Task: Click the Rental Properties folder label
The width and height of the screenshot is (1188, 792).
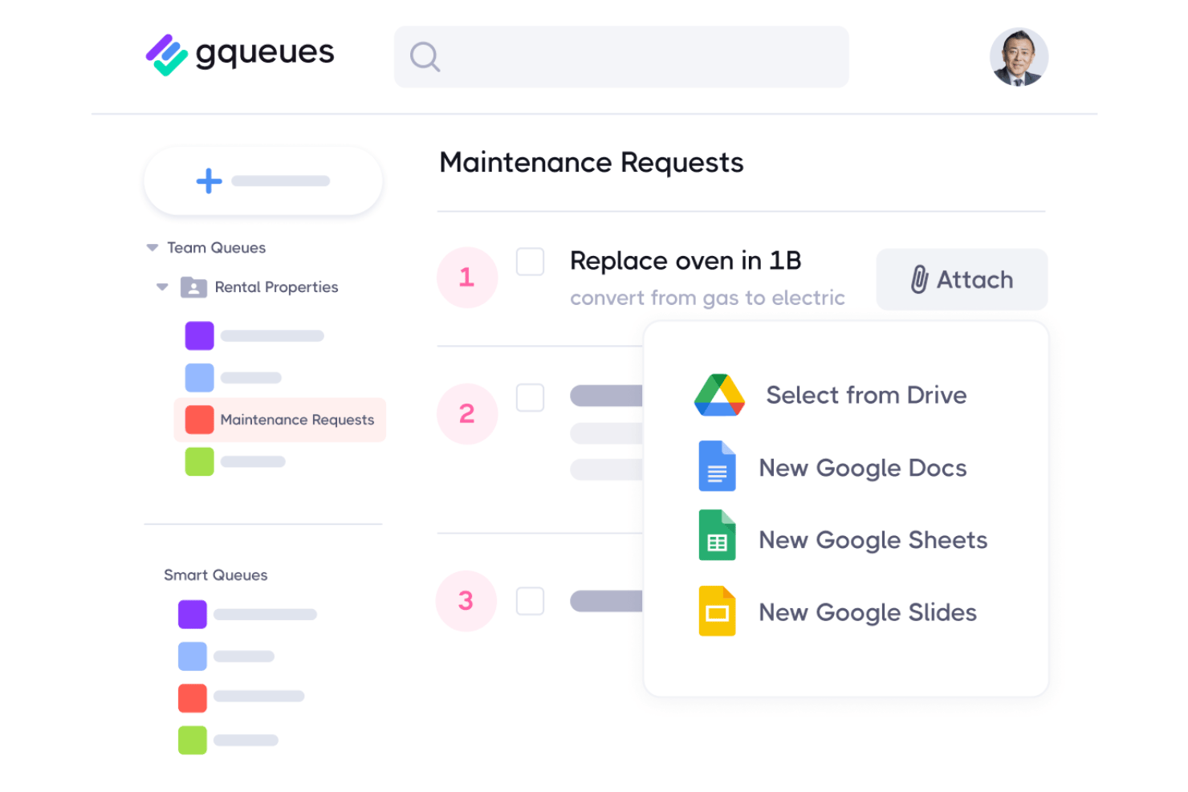Action: tap(276, 287)
